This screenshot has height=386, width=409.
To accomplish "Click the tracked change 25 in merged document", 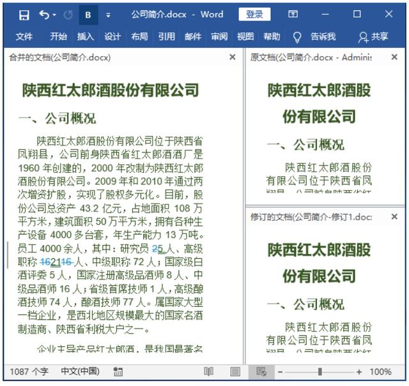I will pyautogui.click(x=158, y=249).
